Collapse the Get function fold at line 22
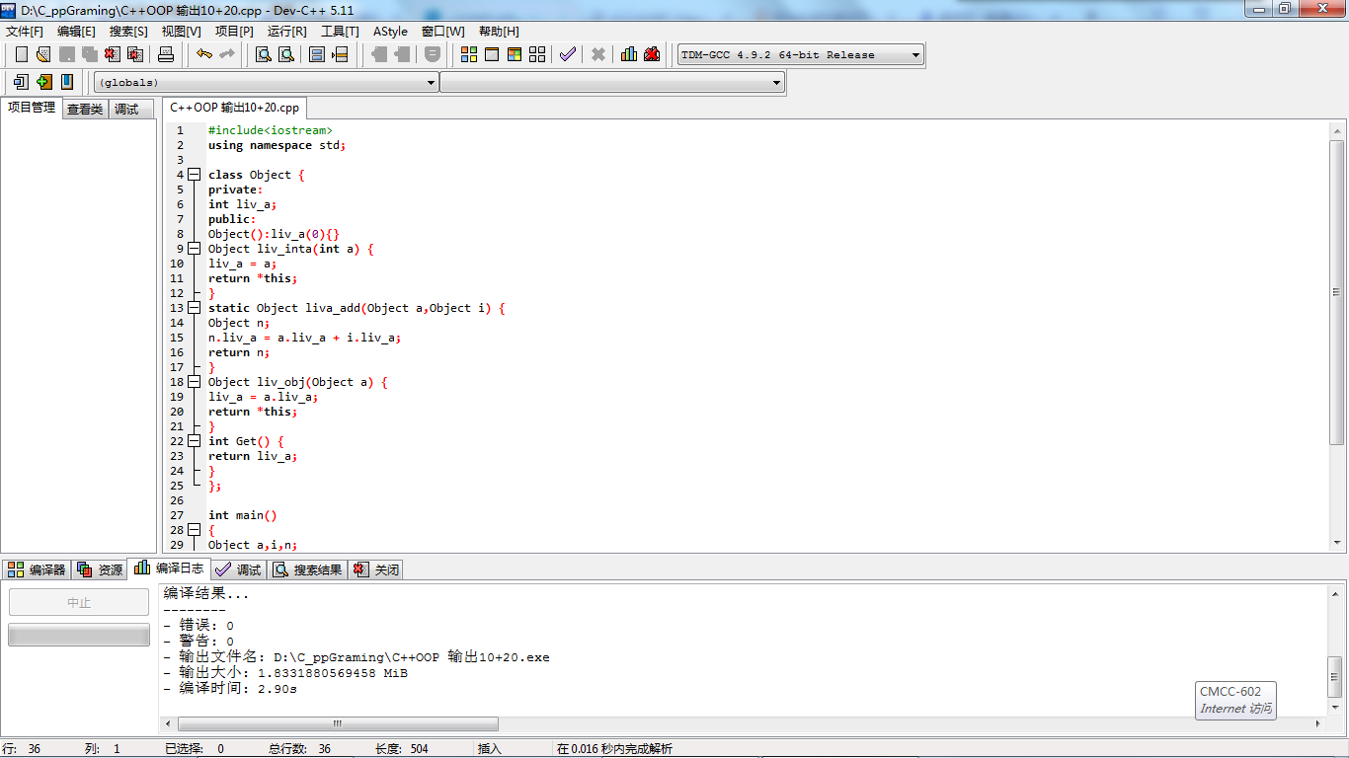The height and width of the screenshot is (758, 1349). [195, 441]
